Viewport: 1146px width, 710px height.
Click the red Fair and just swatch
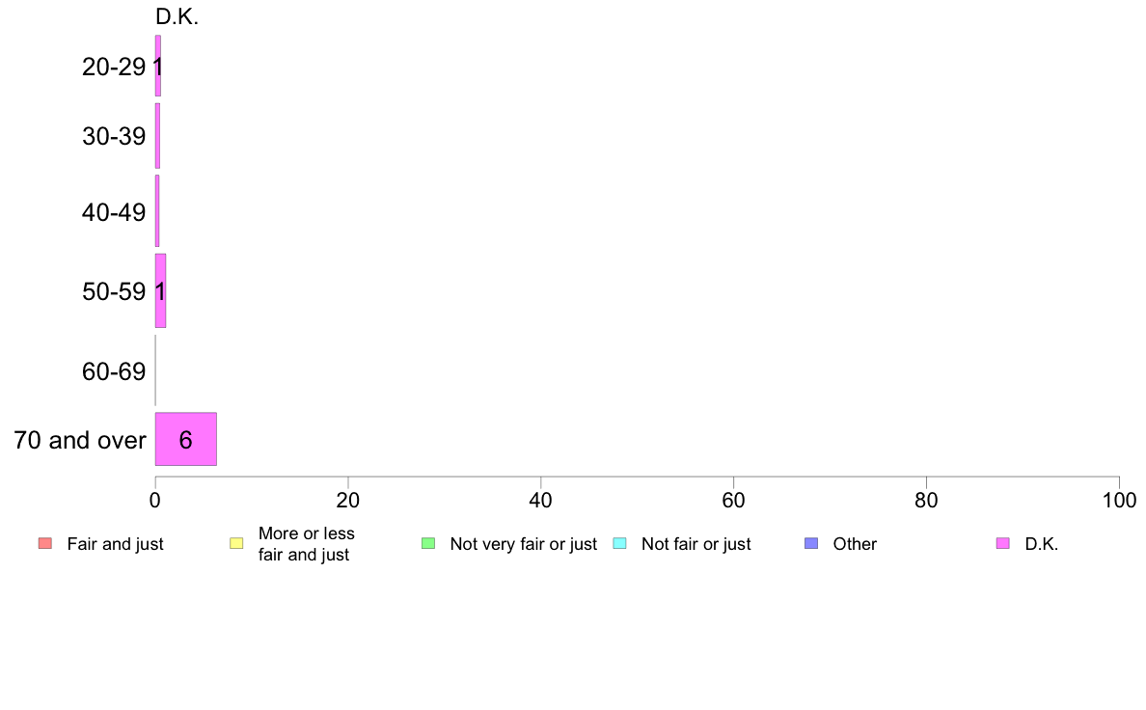45,543
